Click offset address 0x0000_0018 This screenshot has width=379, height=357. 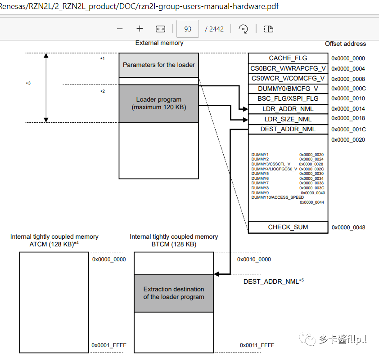tap(348, 118)
